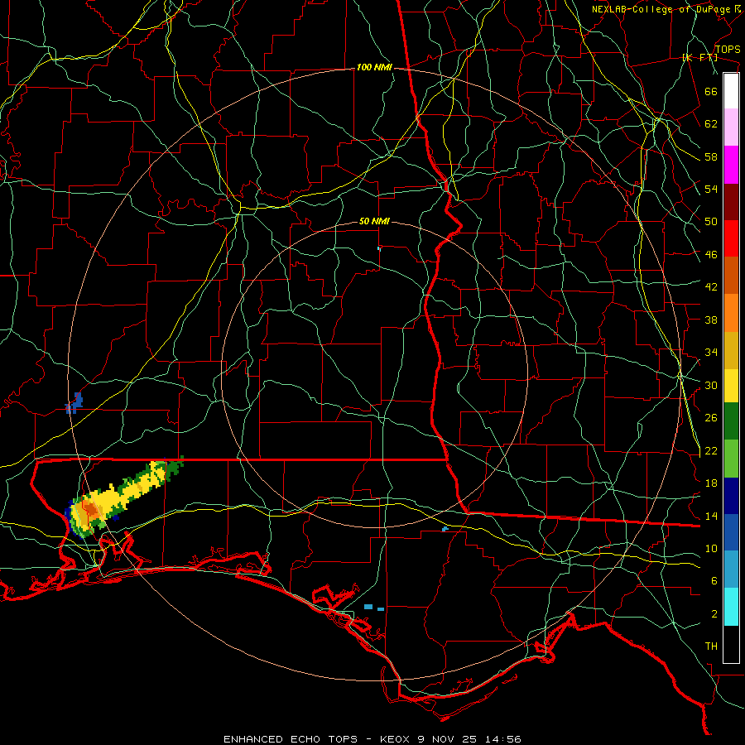745x745 pixels.
Task: Click the '50 NMI' range ring label
Action: (x=374, y=221)
